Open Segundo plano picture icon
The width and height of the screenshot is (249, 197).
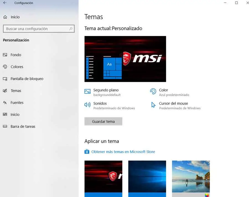point(87,91)
